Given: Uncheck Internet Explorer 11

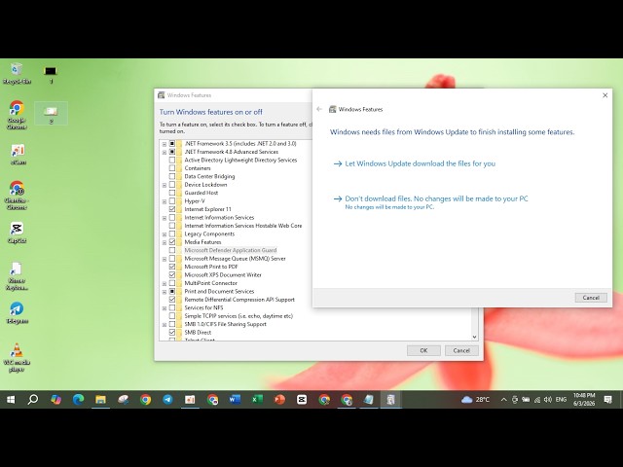Looking at the screenshot, I should tap(172, 209).
